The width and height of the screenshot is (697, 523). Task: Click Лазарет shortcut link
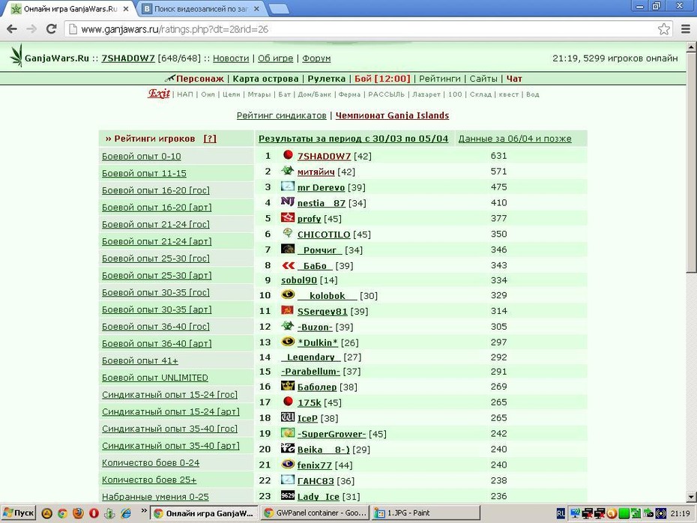point(426,94)
